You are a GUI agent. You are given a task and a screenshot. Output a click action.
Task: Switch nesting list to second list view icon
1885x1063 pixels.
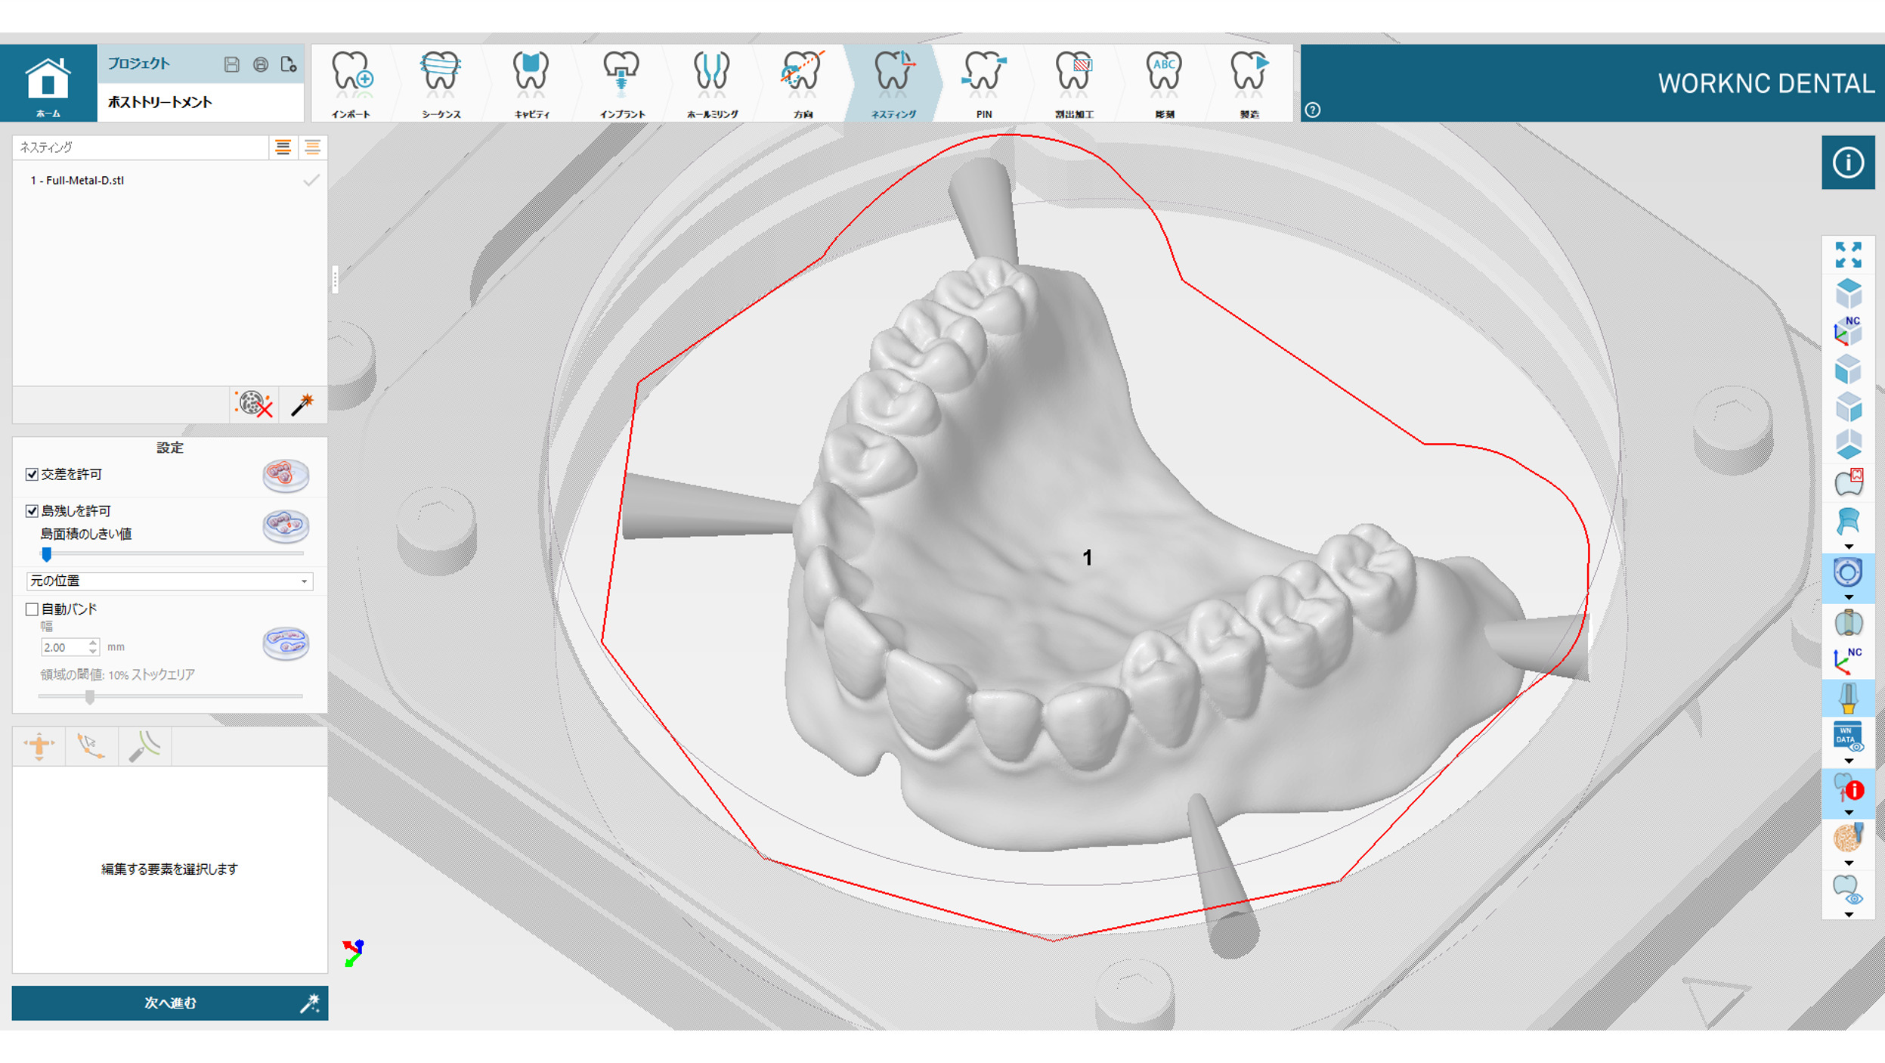point(313,147)
